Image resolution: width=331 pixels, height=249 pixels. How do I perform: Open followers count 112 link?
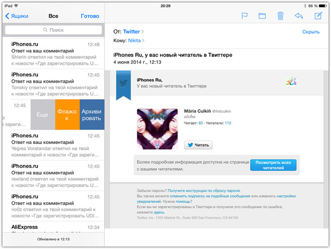click(228, 123)
